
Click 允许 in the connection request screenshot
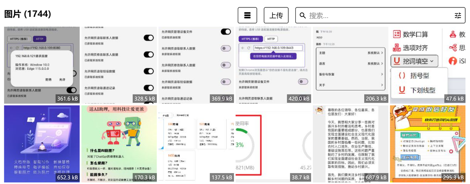click(x=62, y=79)
